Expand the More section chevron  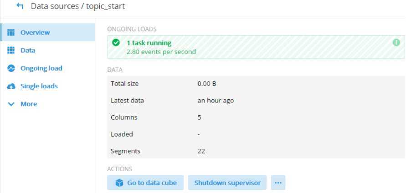click(x=11, y=104)
